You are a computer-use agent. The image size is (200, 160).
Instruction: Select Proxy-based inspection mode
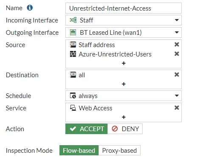click(x=119, y=150)
